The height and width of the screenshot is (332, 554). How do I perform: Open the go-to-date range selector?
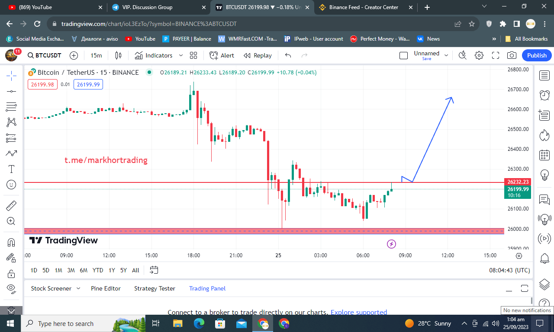coord(154,270)
